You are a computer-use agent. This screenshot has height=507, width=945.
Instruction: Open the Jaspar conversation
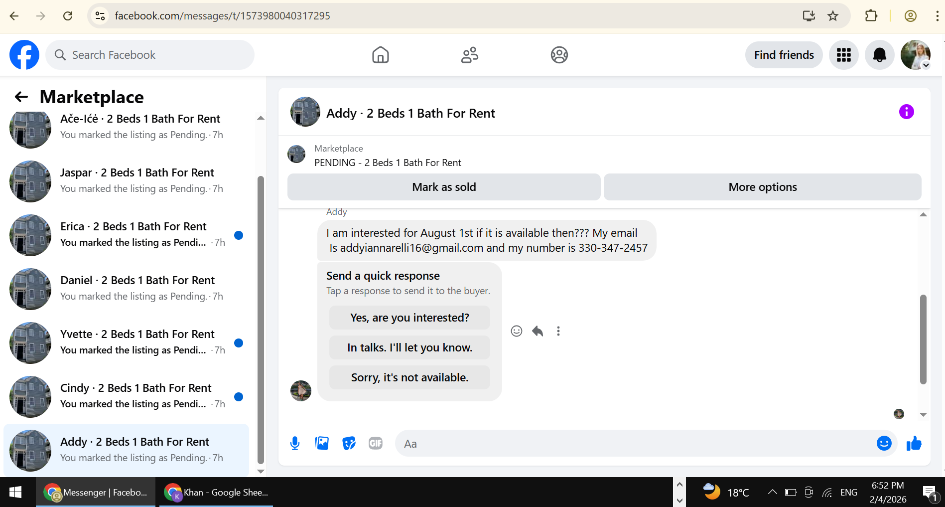pos(127,181)
